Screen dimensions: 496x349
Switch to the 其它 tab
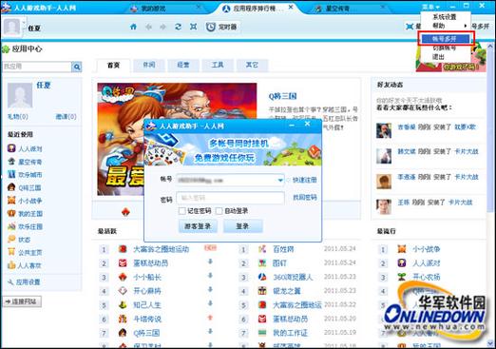(x=252, y=65)
